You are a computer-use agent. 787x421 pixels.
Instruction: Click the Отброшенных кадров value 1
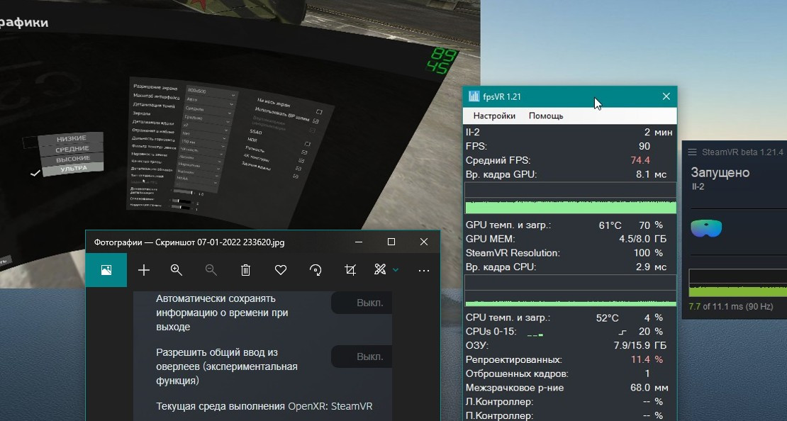(647, 374)
